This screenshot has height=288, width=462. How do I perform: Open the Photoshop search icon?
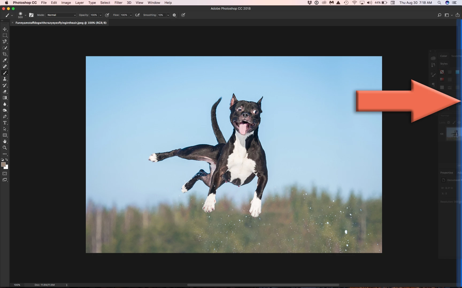[439, 15]
